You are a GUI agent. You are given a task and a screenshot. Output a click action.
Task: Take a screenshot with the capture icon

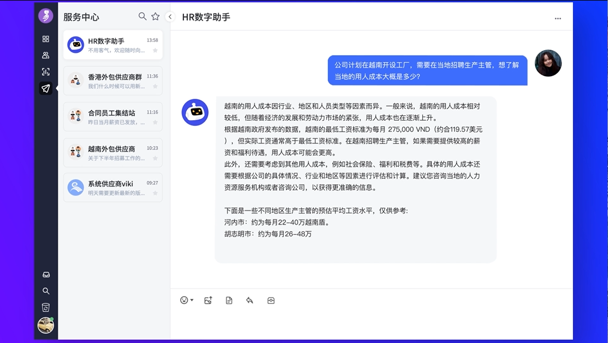[x=270, y=300]
